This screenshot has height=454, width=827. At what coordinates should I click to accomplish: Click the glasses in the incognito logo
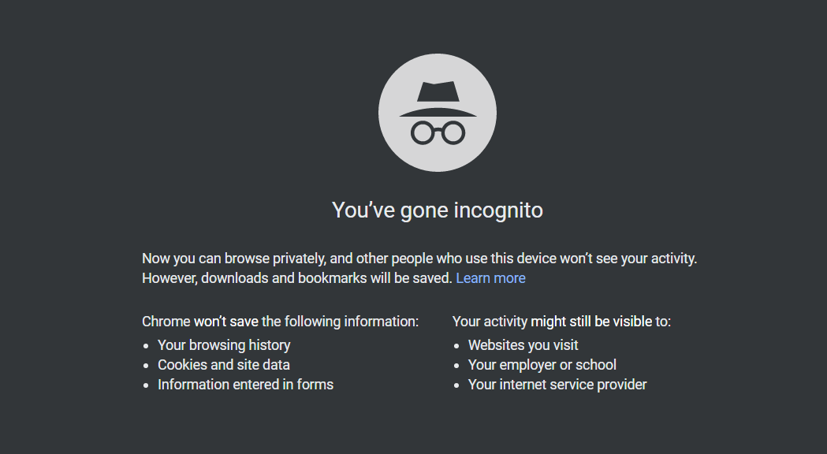pos(438,132)
